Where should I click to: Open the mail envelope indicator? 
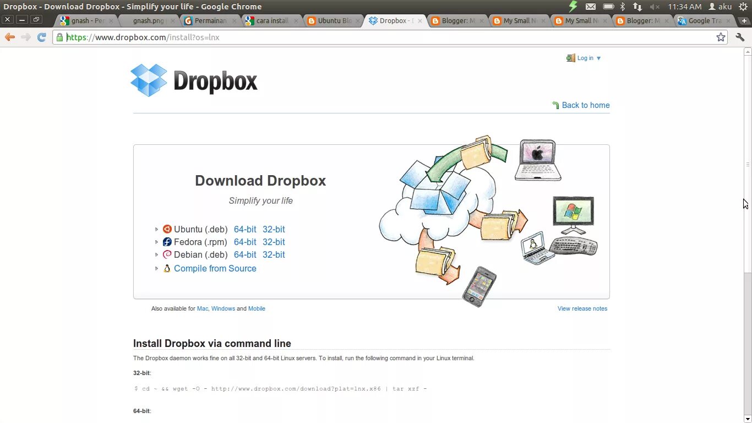[x=591, y=7]
